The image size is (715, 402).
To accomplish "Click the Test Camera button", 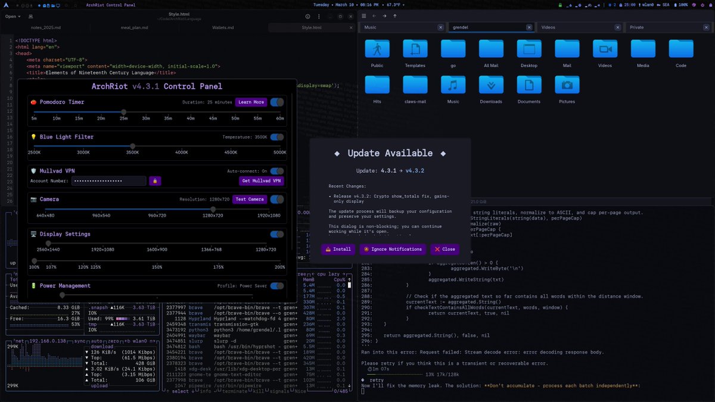I will tap(248, 200).
